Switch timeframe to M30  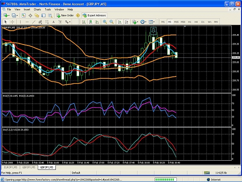point(183,22)
